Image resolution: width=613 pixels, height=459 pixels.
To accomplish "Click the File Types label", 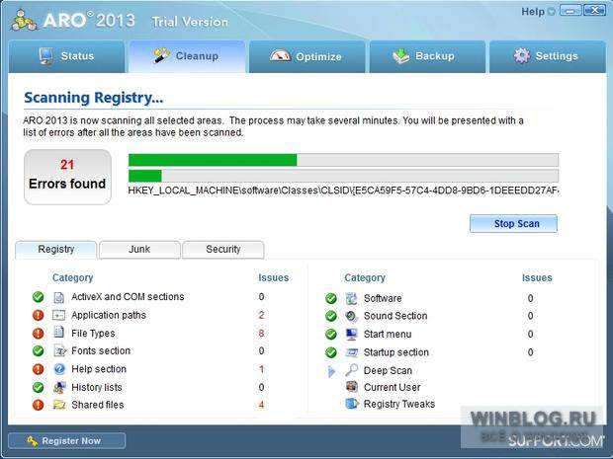I will pyautogui.click(x=93, y=334).
